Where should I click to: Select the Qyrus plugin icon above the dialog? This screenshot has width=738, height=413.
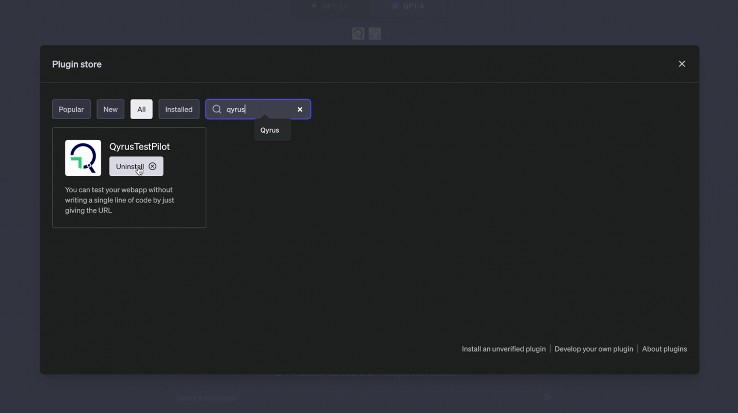coord(358,33)
